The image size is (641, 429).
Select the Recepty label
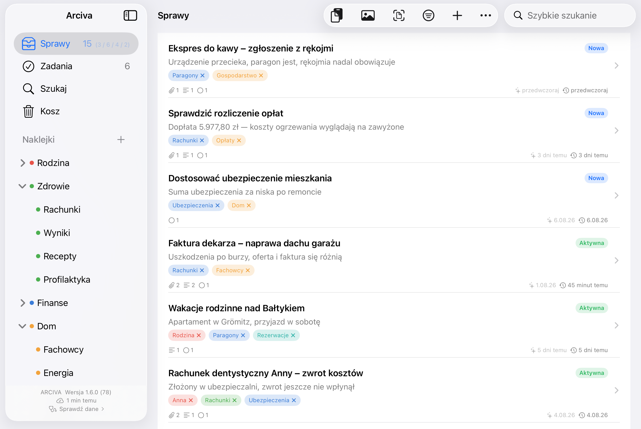pos(60,256)
